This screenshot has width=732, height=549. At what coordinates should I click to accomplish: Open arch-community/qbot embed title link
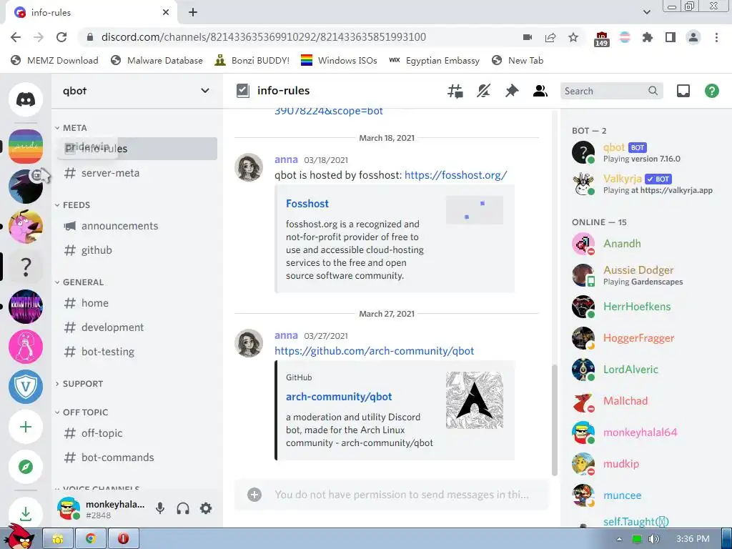(x=339, y=397)
